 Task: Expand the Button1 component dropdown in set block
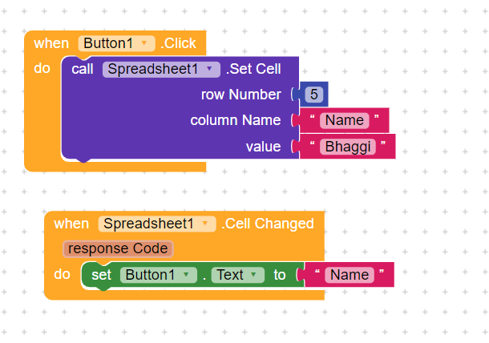pos(186,275)
